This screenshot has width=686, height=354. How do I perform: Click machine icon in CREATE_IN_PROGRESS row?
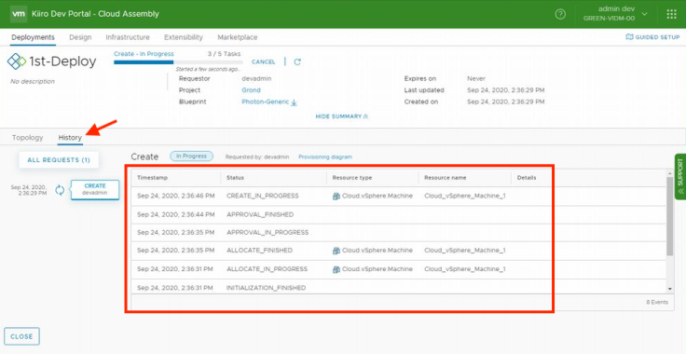(x=336, y=197)
